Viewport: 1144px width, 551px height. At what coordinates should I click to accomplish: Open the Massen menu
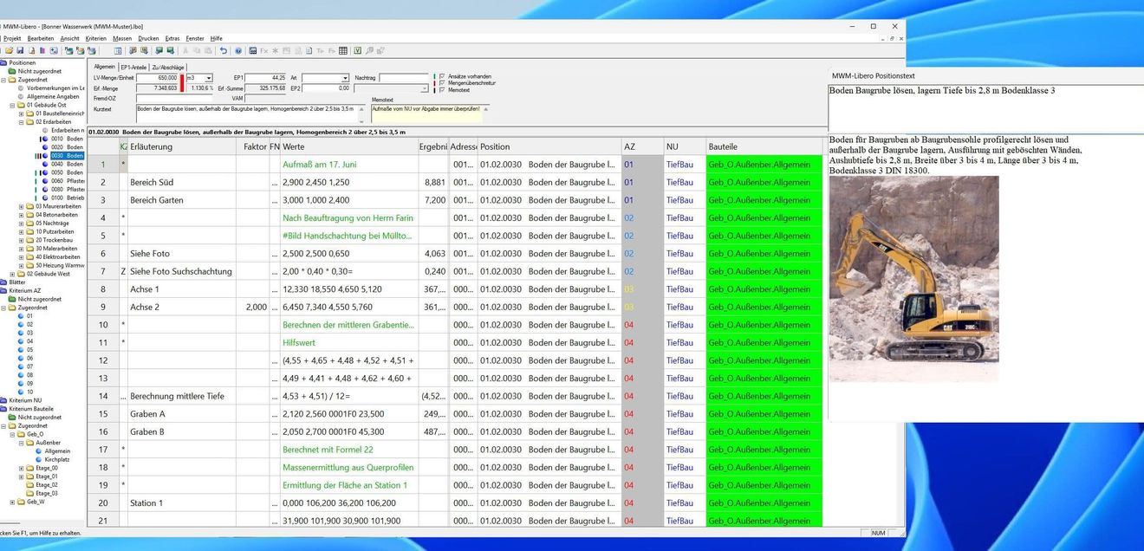[122, 38]
